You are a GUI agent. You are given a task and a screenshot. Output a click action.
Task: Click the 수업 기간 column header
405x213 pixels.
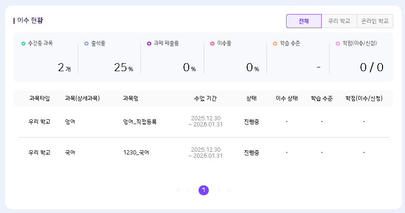(205, 98)
